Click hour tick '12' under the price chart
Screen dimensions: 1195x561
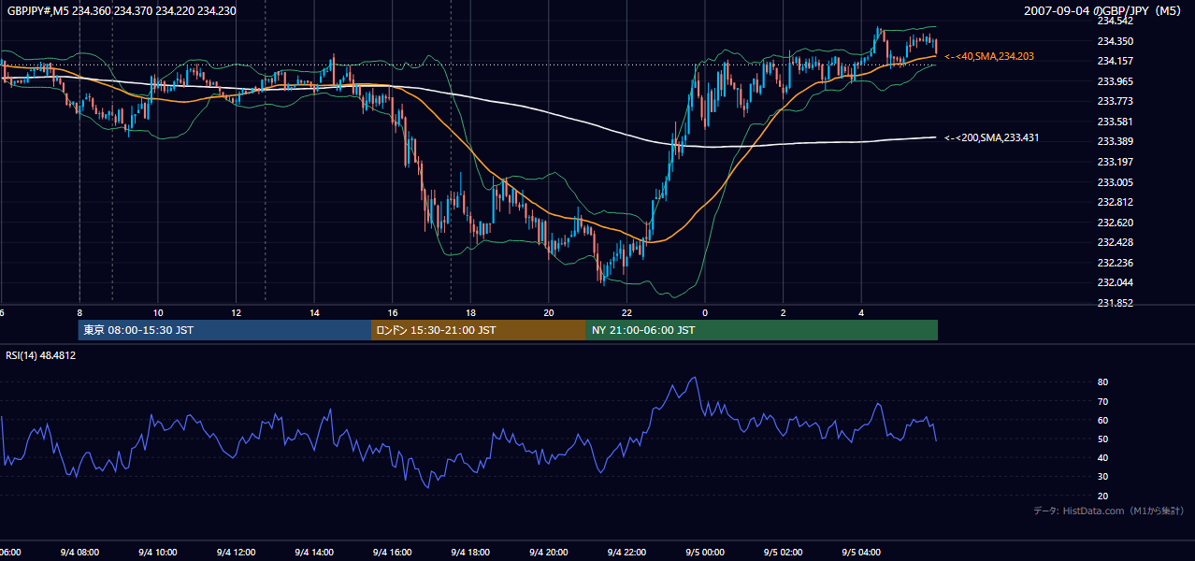pos(237,313)
